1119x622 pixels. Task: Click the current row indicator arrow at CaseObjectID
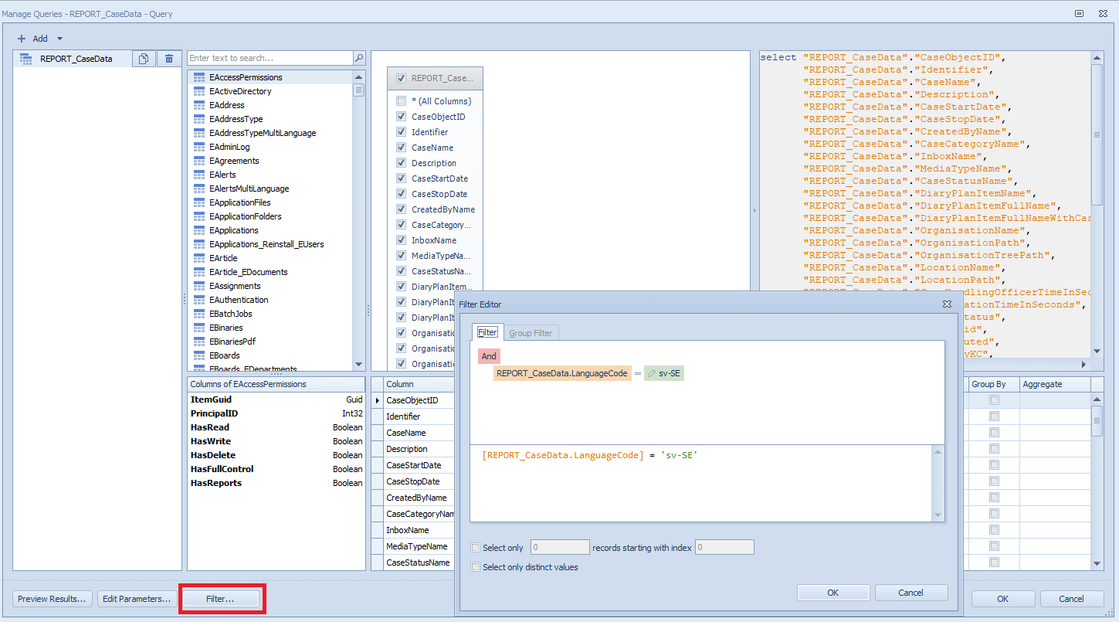coord(377,400)
